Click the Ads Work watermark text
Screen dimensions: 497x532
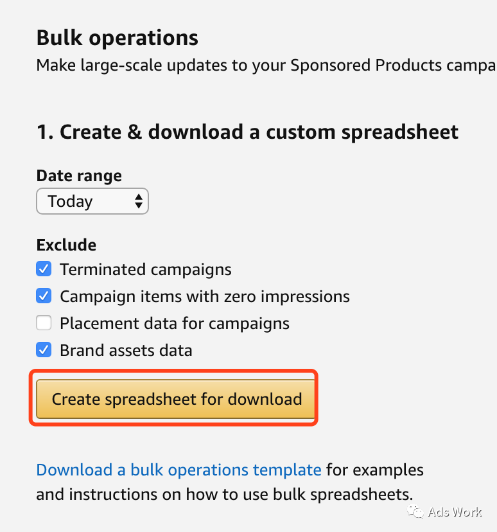point(455,512)
